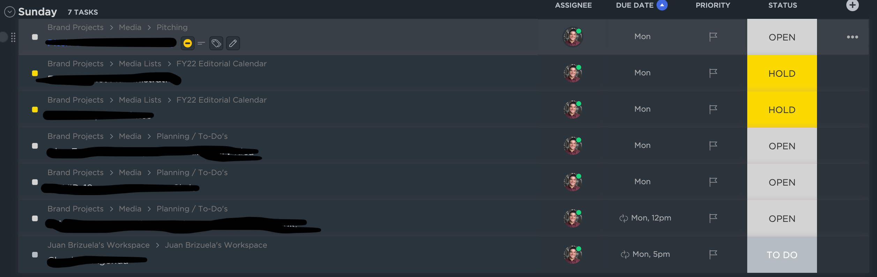Click assignee avatar on Mon, 12pm task
Screen dimensions: 877x277
pyautogui.click(x=573, y=218)
